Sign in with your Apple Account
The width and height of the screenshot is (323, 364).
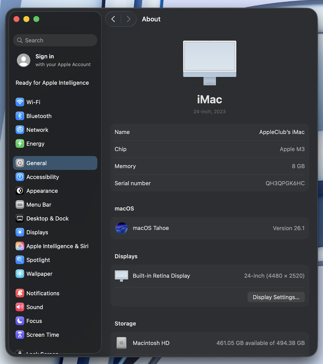coord(54,60)
